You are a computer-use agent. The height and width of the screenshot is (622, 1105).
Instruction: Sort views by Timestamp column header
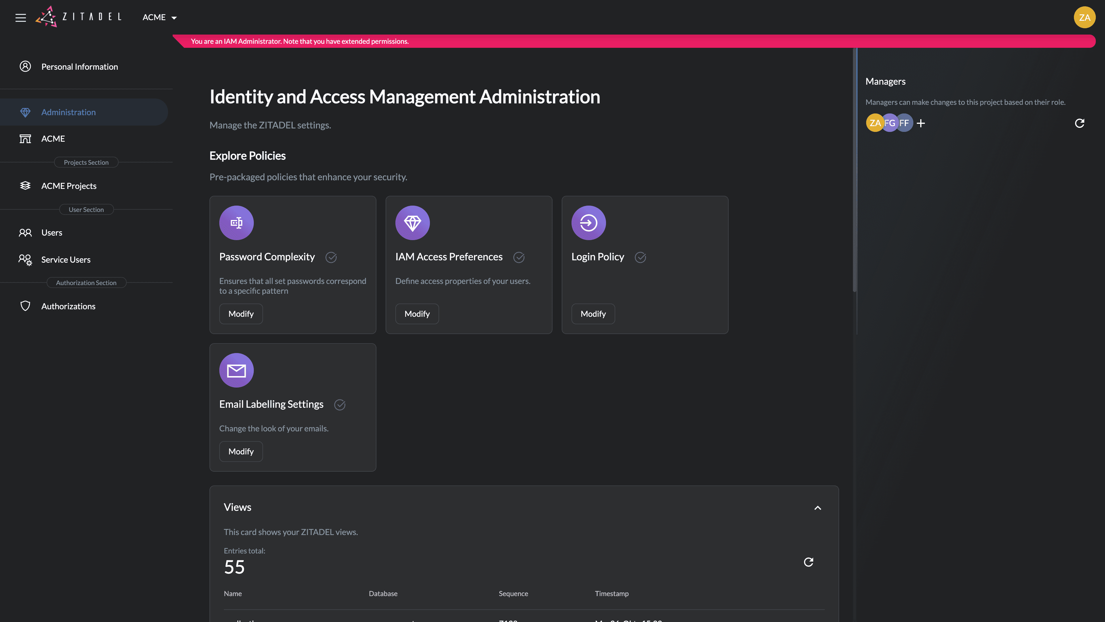611,594
